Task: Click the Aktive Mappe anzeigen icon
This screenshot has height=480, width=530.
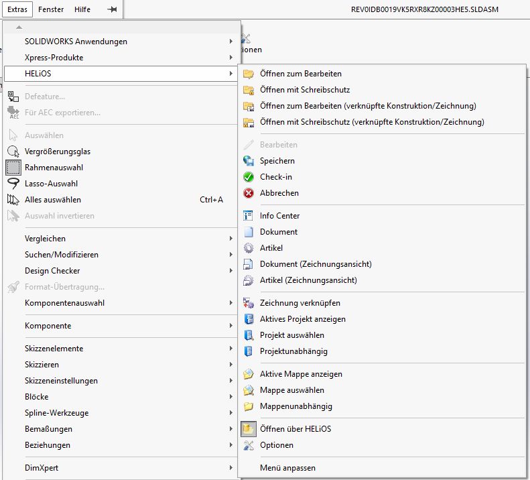Action: 249,374
